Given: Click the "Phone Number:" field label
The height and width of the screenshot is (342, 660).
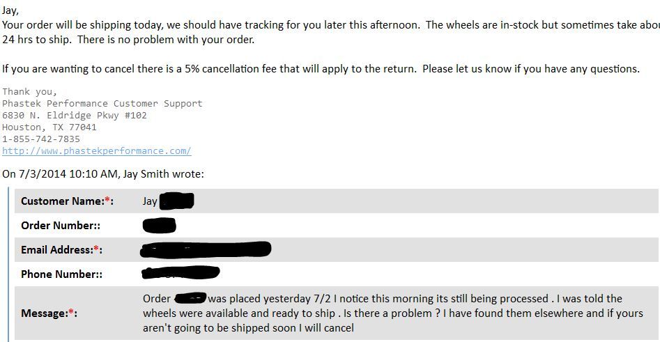Looking at the screenshot, I should point(61,274).
